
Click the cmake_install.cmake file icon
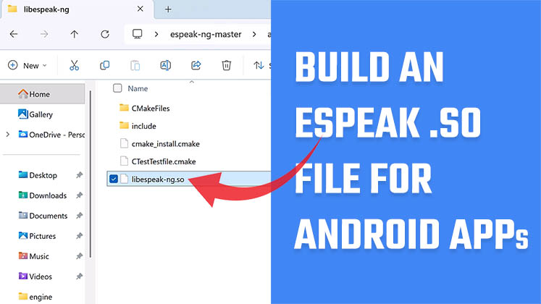[x=125, y=143]
